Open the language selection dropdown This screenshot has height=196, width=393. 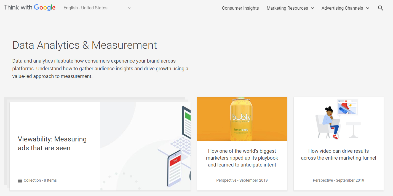pyautogui.click(x=97, y=8)
